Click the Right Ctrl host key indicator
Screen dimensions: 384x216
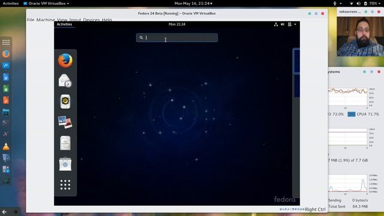[315, 209]
